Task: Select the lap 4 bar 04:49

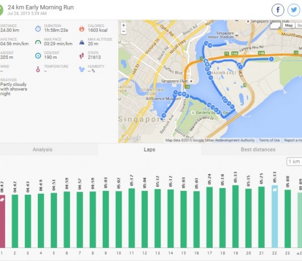Action: pyautogui.click(x=41, y=221)
